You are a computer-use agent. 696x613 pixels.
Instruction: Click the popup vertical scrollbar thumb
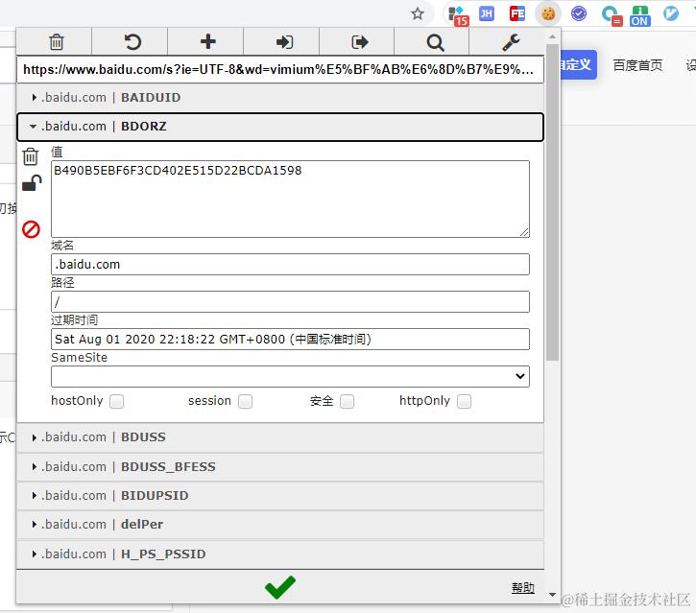tap(553, 201)
